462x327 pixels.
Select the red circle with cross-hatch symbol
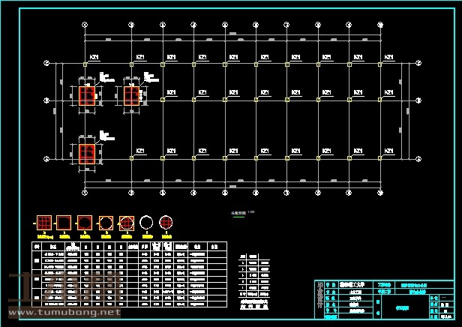tap(166, 223)
